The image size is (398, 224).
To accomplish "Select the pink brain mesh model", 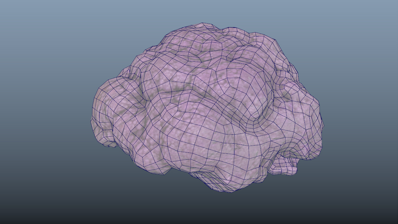I will [207, 108].
